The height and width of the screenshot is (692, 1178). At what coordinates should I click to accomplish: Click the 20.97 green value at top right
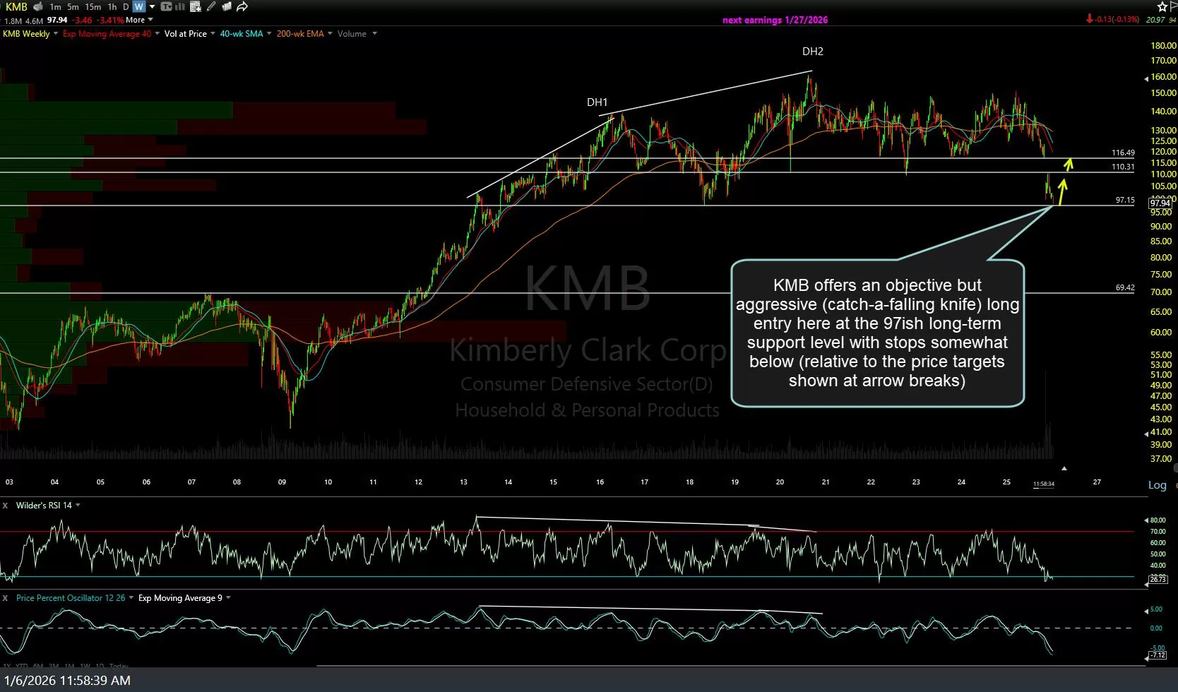(x=1155, y=20)
